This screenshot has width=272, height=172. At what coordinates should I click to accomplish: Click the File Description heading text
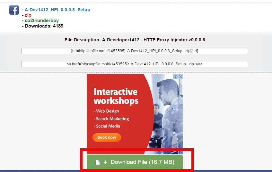(x=135, y=40)
